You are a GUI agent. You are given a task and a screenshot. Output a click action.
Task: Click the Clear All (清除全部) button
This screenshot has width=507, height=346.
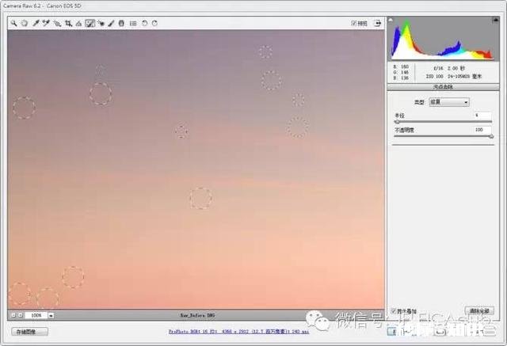479,311
